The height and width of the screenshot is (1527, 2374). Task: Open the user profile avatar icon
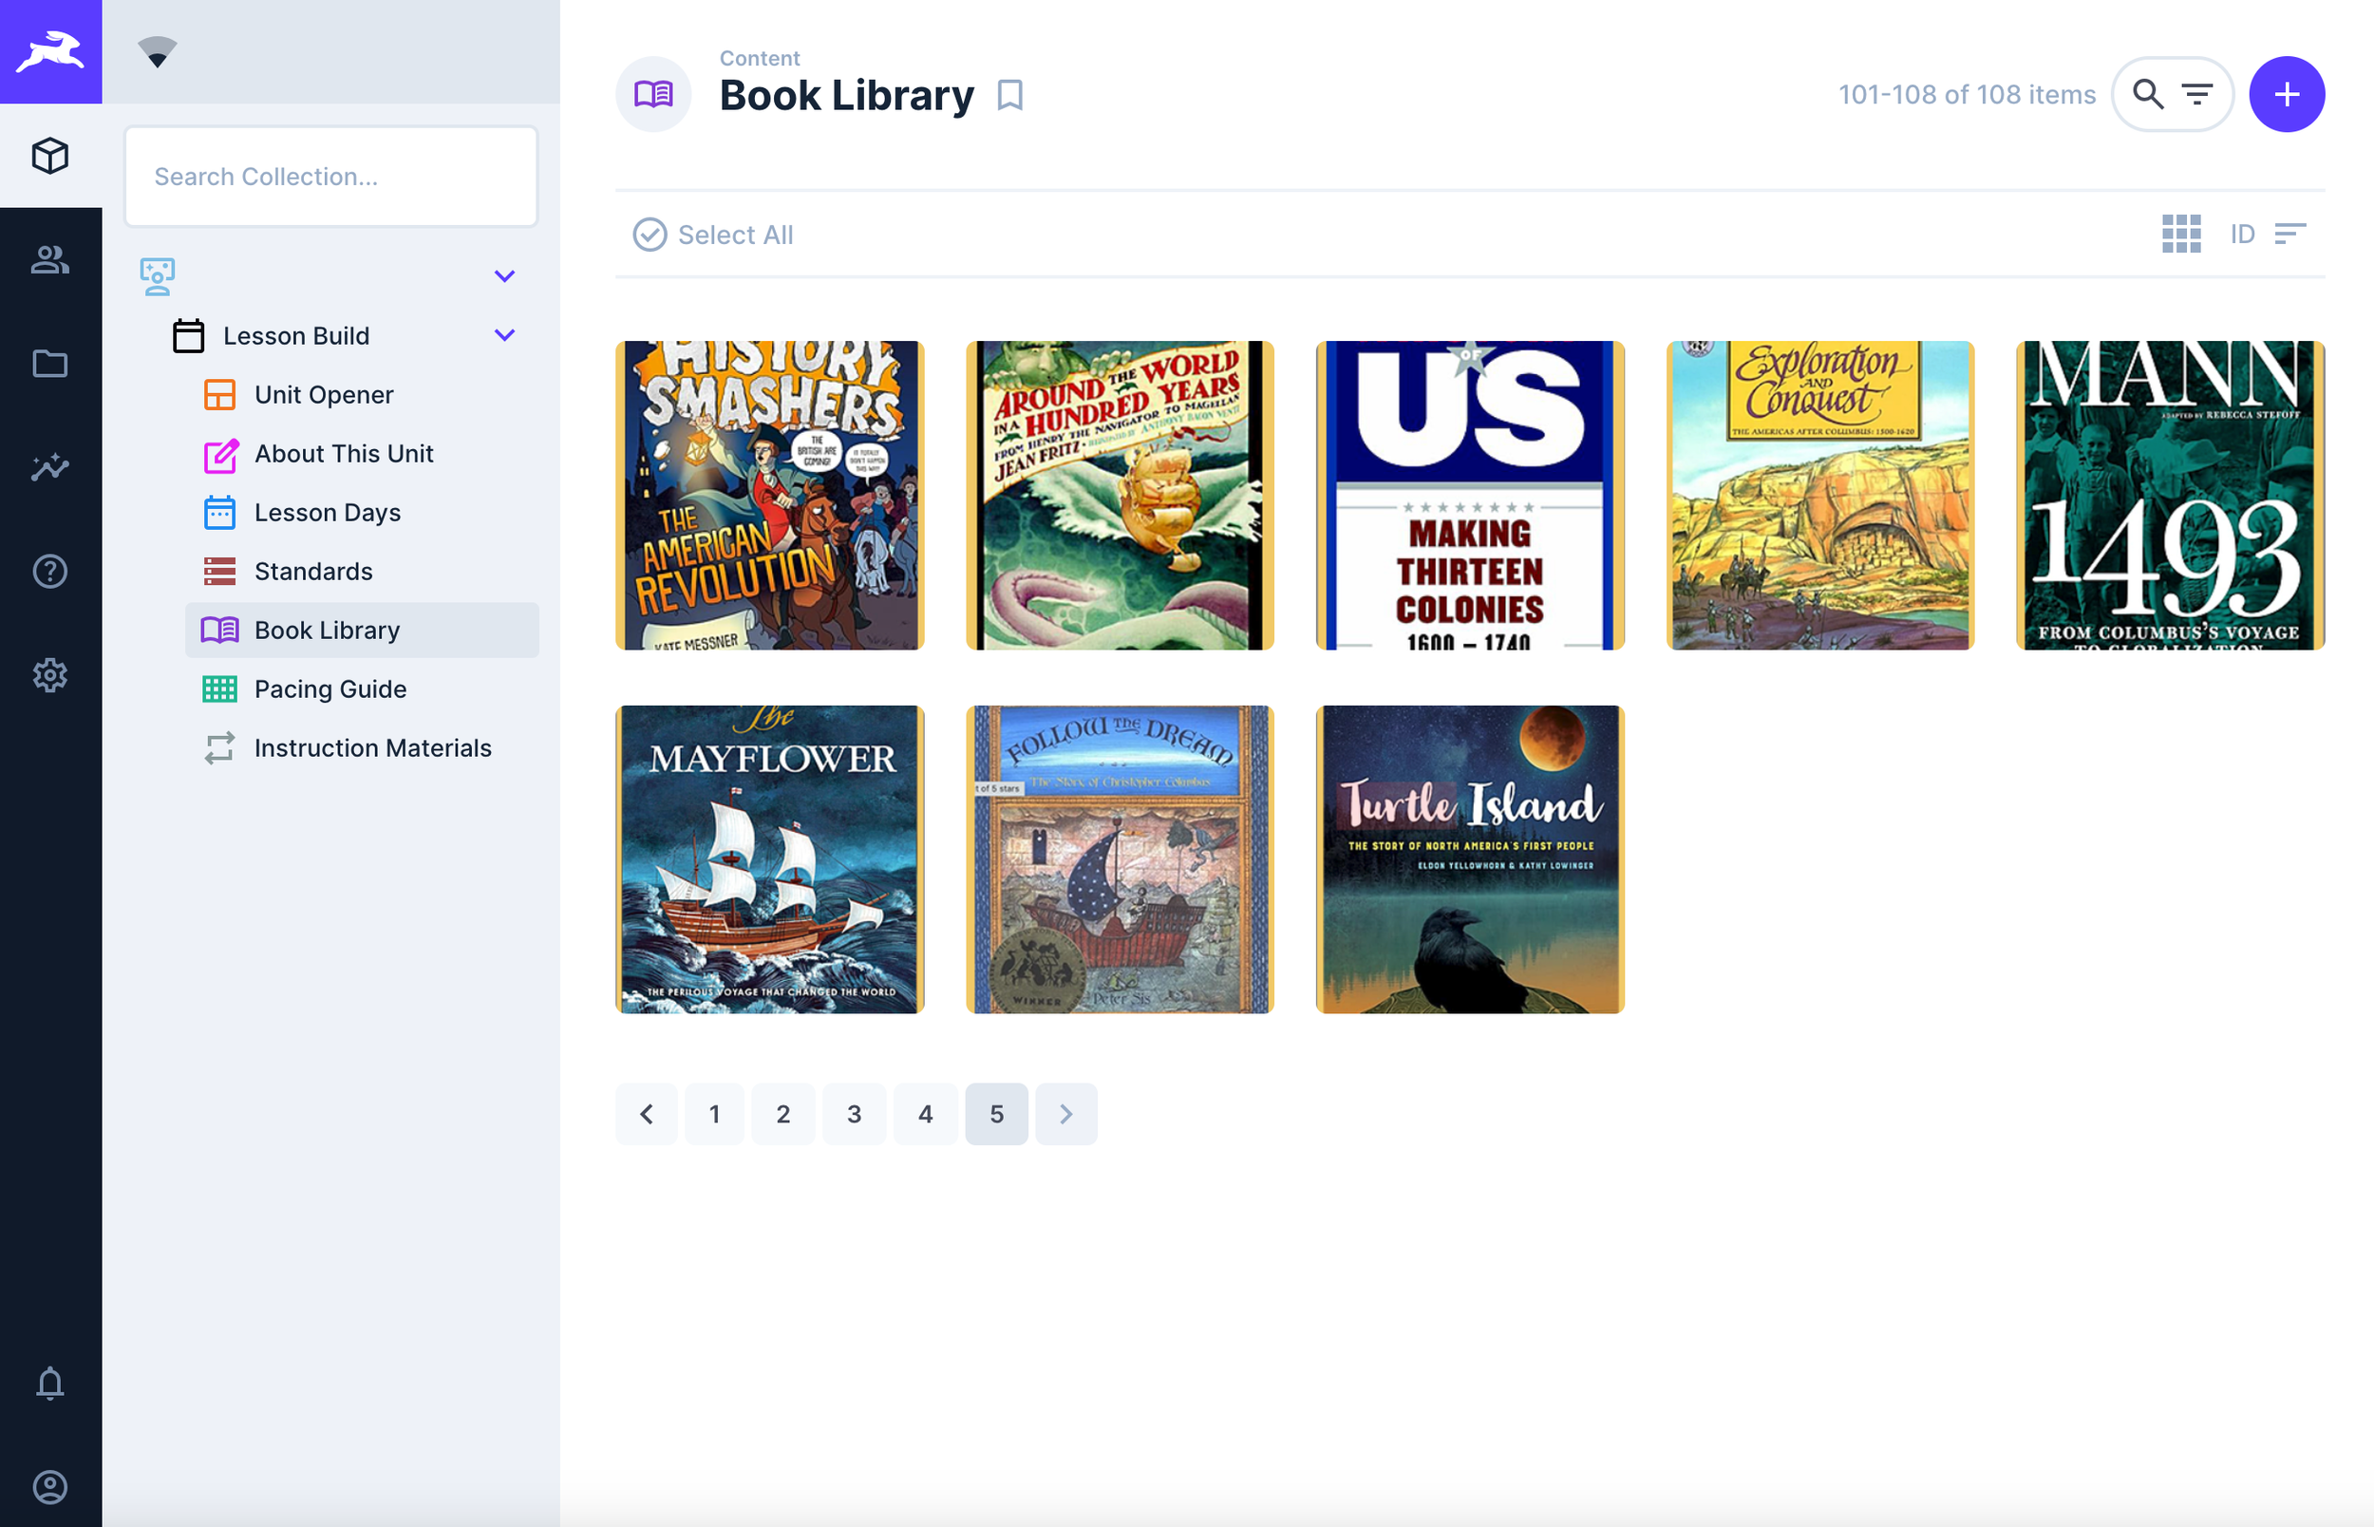(x=50, y=1486)
